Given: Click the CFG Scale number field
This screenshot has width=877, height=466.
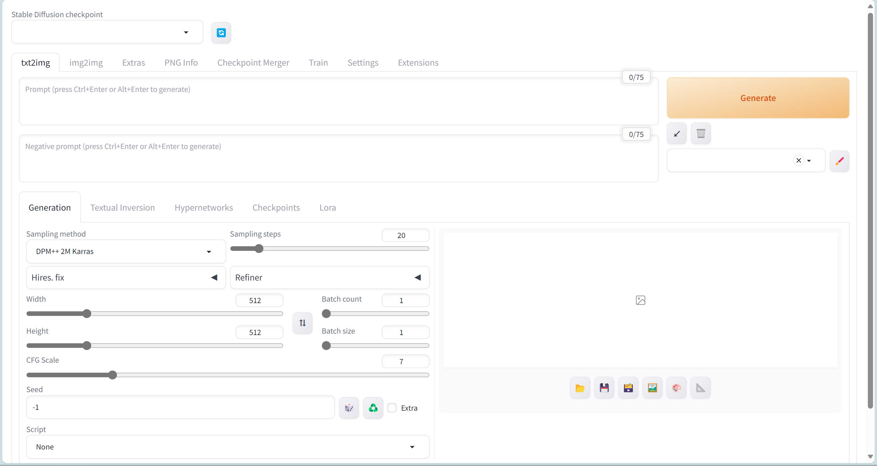Looking at the screenshot, I should click(x=405, y=362).
